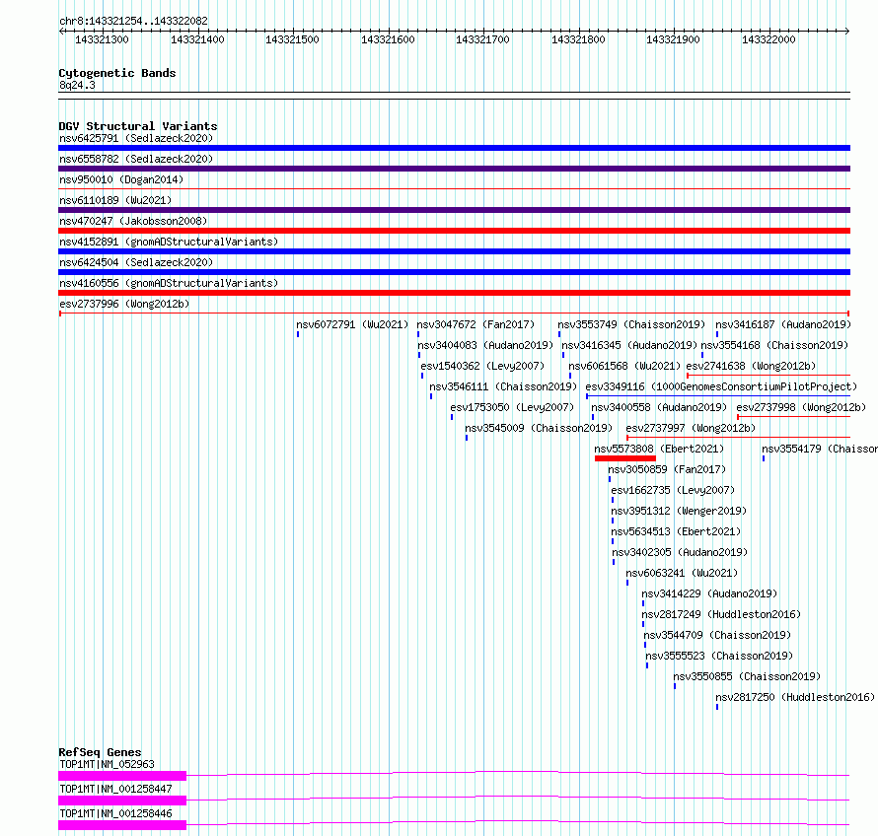Click the 8q24.3 cytogenetic band label
Viewport: 878px width, 836px height.
click(x=77, y=85)
